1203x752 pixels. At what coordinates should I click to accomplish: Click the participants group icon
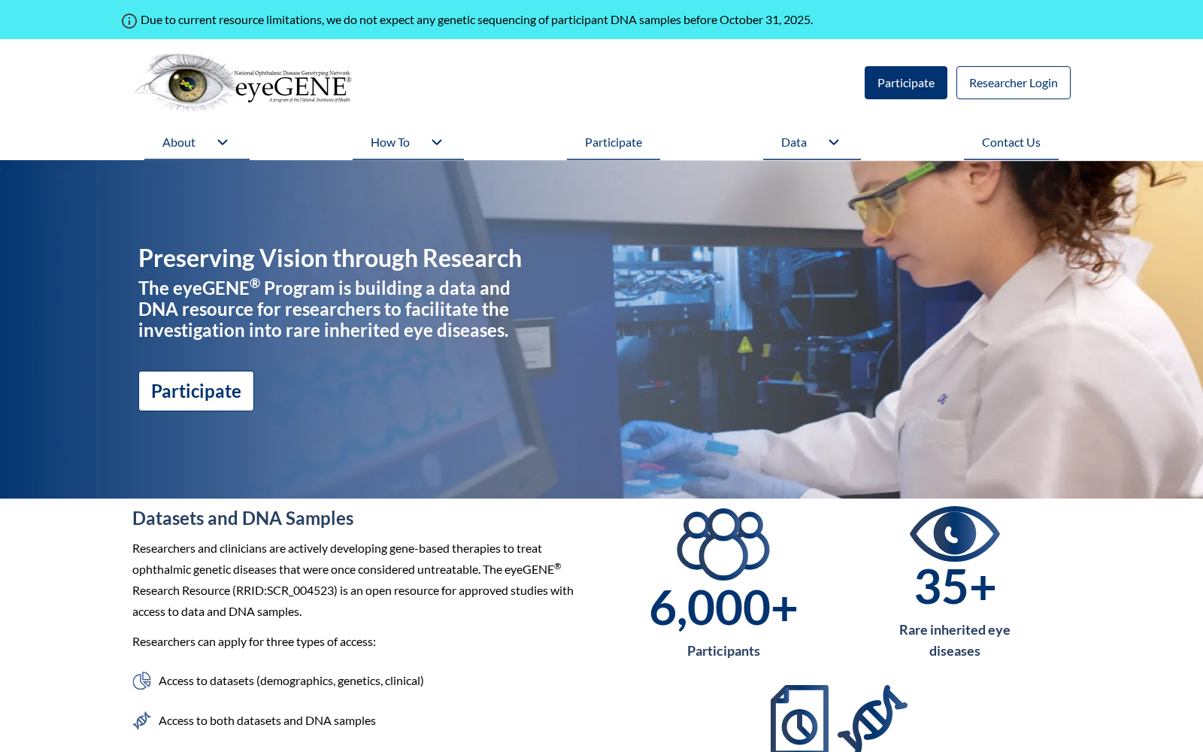(x=723, y=544)
